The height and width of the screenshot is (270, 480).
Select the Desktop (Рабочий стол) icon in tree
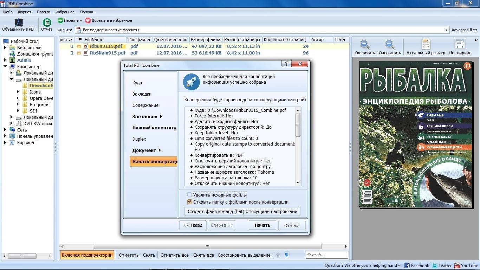click(x=6, y=41)
